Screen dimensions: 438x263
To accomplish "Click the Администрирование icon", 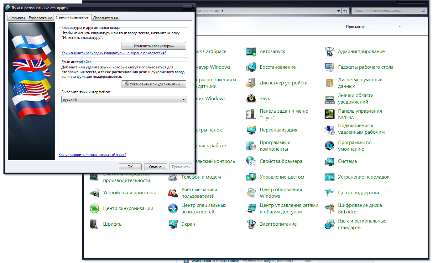I will pos(330,51).
